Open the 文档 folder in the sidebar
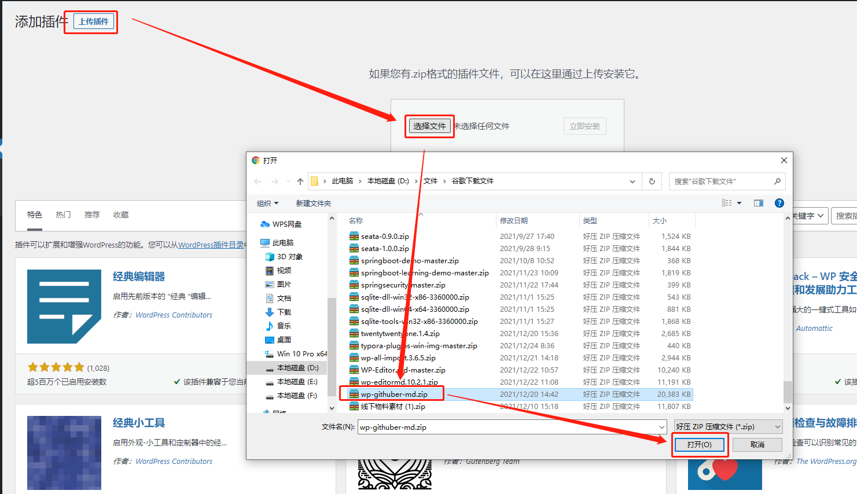The width and height of the screenshot is (857, 494). tap(278, 298)
